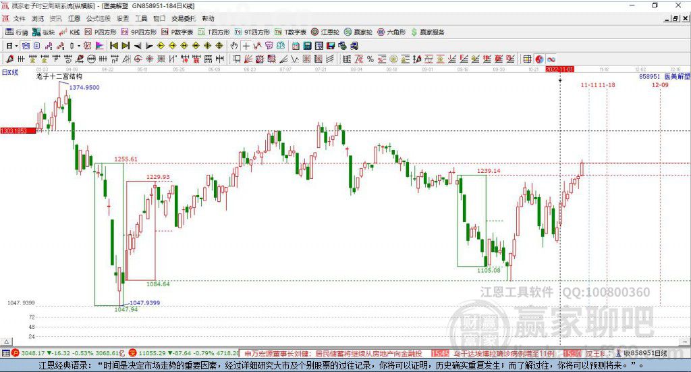The height and width of the screenshot is (372, 691).
Task: Click the circled crosshair target icon
Action: coord(138,59)
